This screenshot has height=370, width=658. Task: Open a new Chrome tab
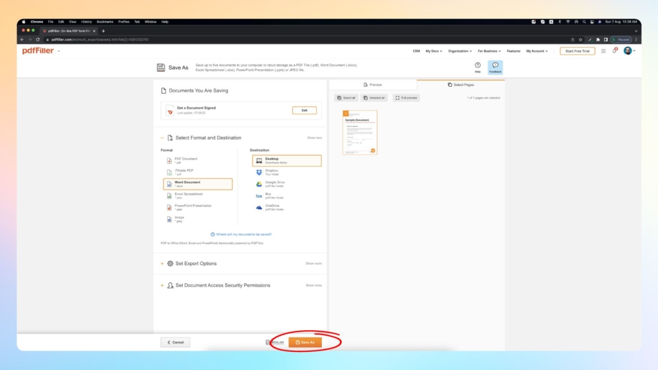point(103,31)
